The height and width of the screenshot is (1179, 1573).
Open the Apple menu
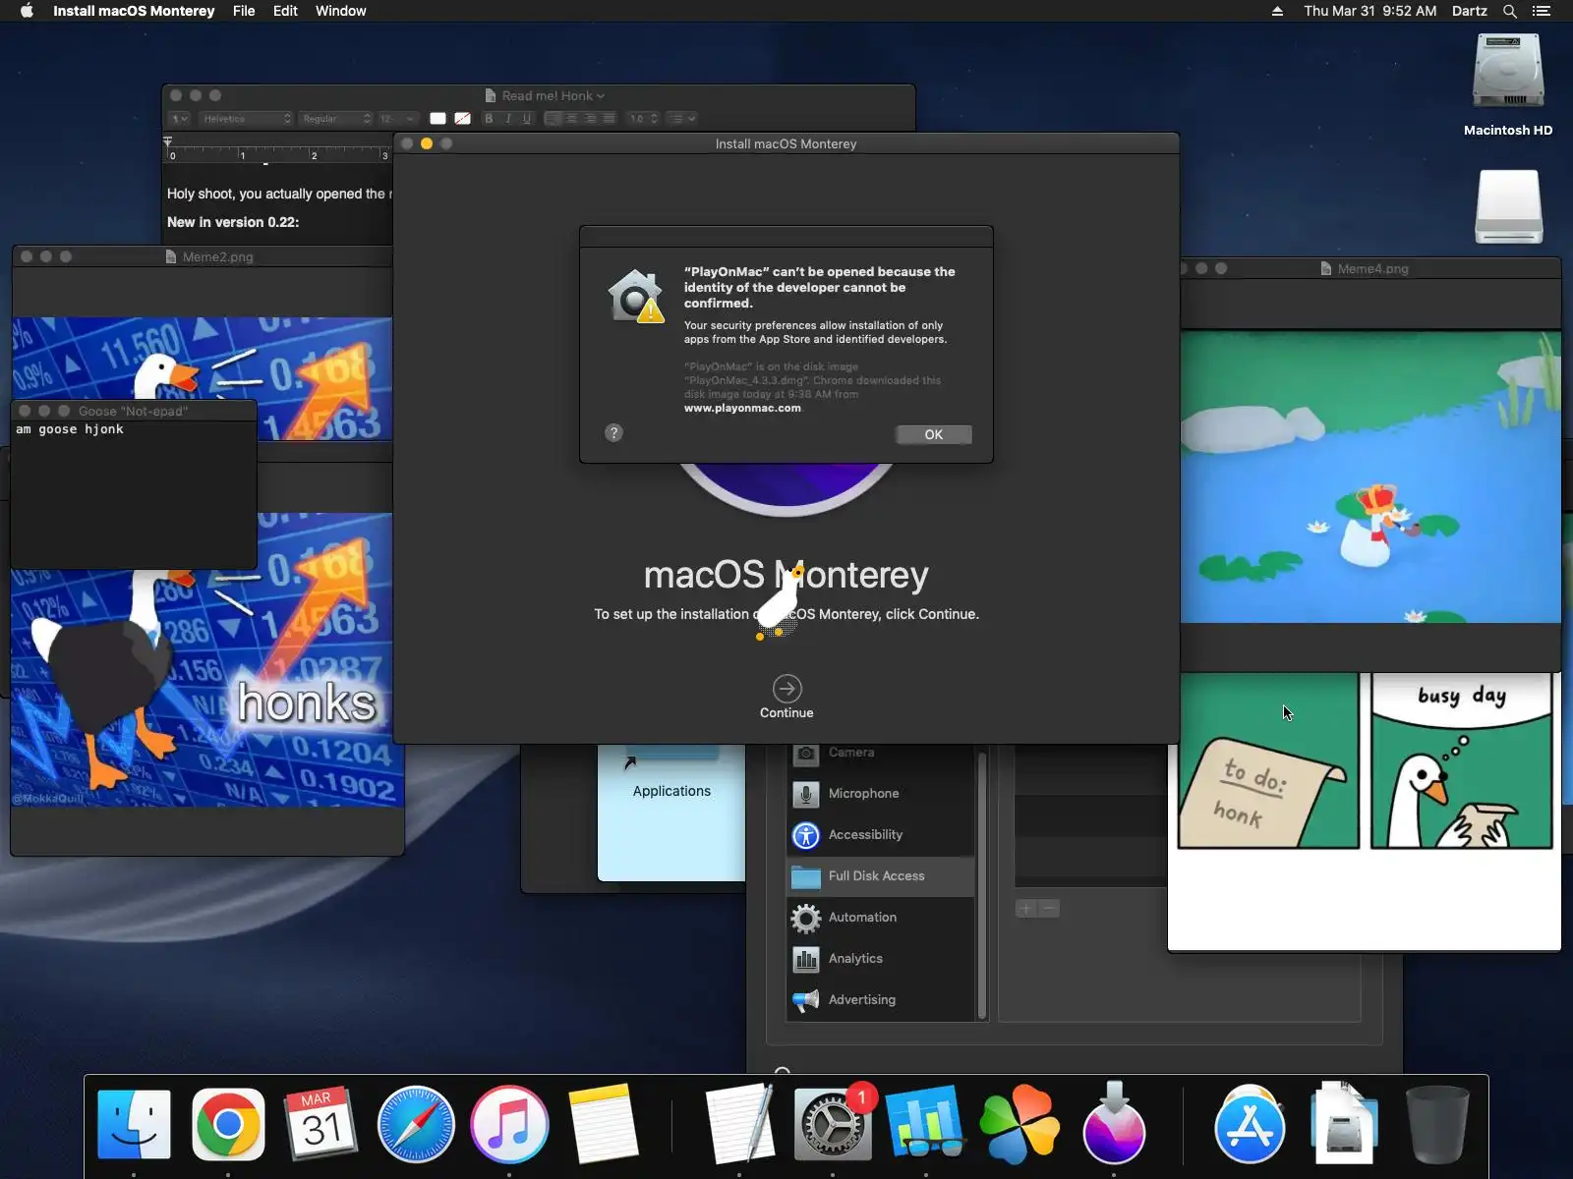click(27, 11)
